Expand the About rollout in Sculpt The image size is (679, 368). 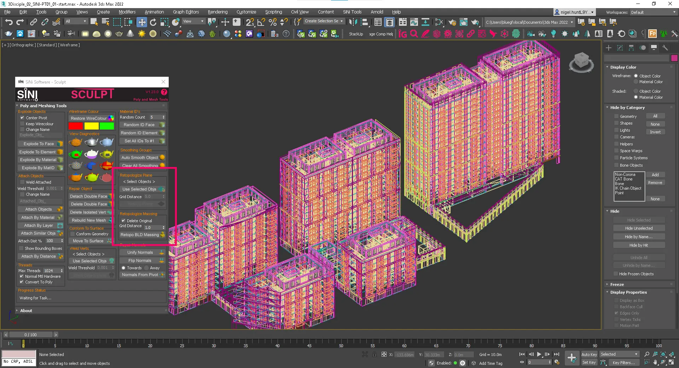click(26, 311)
